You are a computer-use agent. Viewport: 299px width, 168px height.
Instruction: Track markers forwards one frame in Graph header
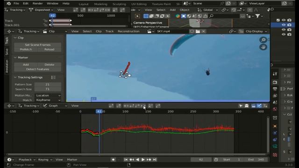point(137,106)
